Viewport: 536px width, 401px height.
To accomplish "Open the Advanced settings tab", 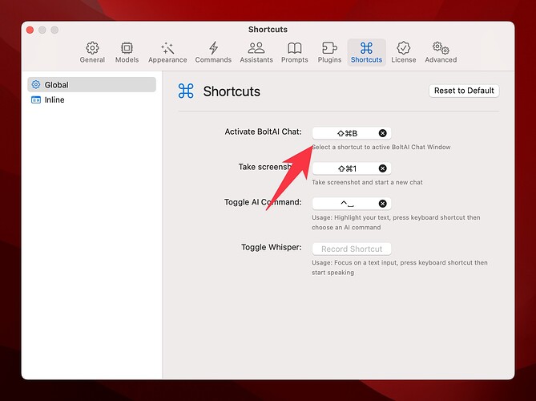I will click(441, 52).
